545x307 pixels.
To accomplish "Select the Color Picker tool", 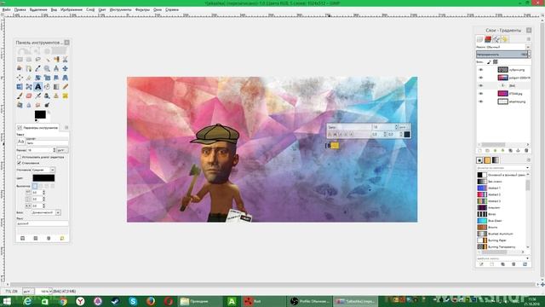I will point(37,68).
